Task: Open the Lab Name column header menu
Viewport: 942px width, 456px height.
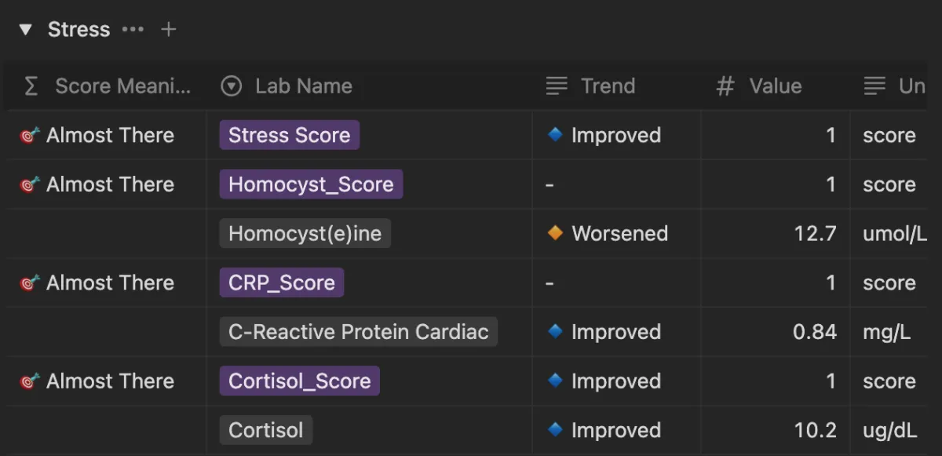Action: (371, 86)
